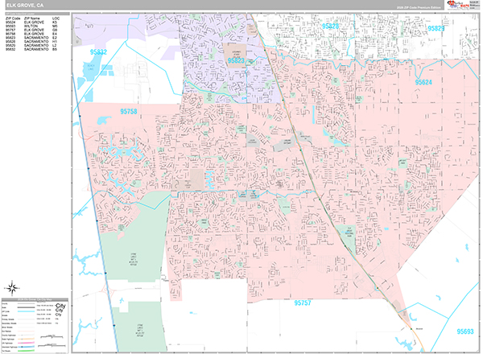Click the 95693 ZIP label
483x354 pixels.
tap(466, 330)
